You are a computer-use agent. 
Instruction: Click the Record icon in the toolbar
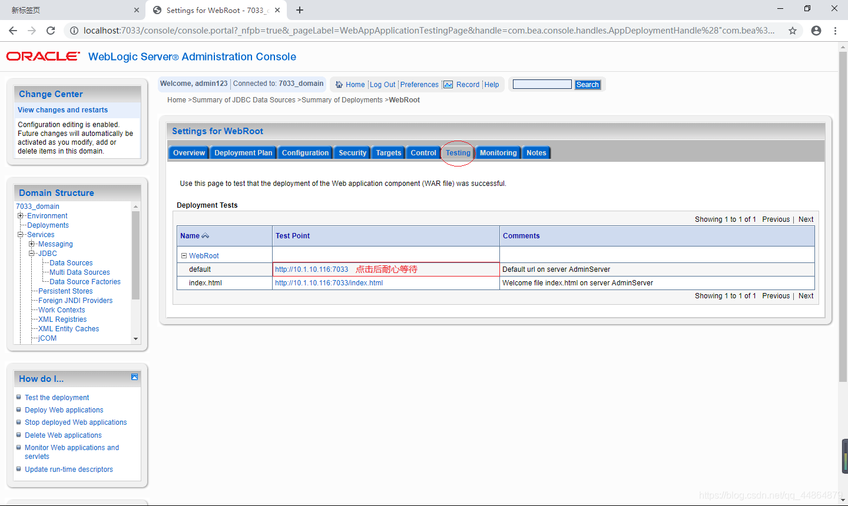pyautogui.click(x=448, y=85)
